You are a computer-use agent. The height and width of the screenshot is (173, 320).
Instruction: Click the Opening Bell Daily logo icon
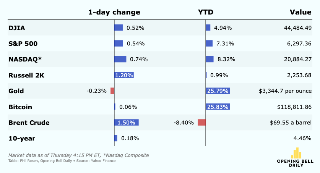(296, 153)
